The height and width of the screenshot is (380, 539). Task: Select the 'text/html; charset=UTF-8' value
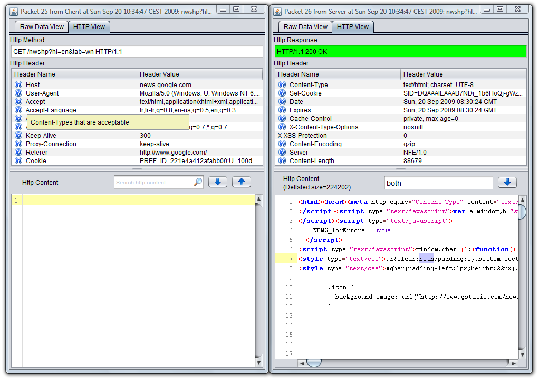(438, 84)
